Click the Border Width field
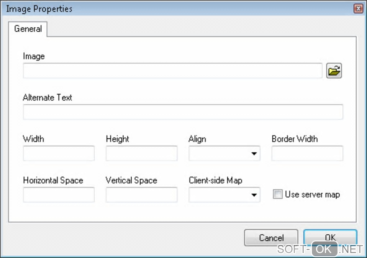 [x=307, y=153]
